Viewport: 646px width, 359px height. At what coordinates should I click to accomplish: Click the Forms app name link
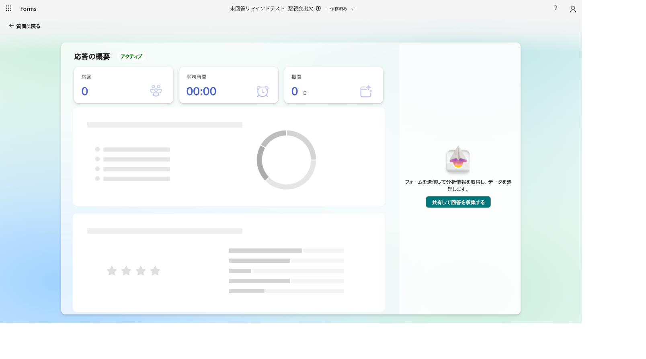tap(28, 9)
